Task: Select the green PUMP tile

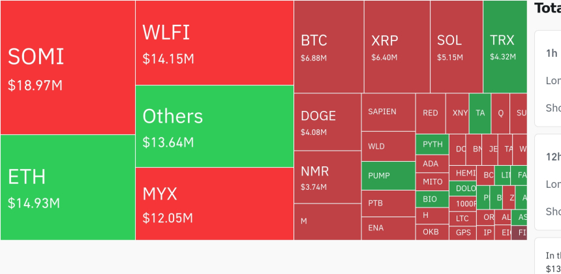Action: click(388, 175)
